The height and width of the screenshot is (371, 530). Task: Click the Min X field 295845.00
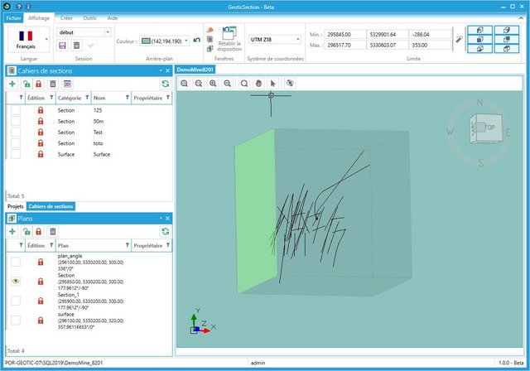344,35
